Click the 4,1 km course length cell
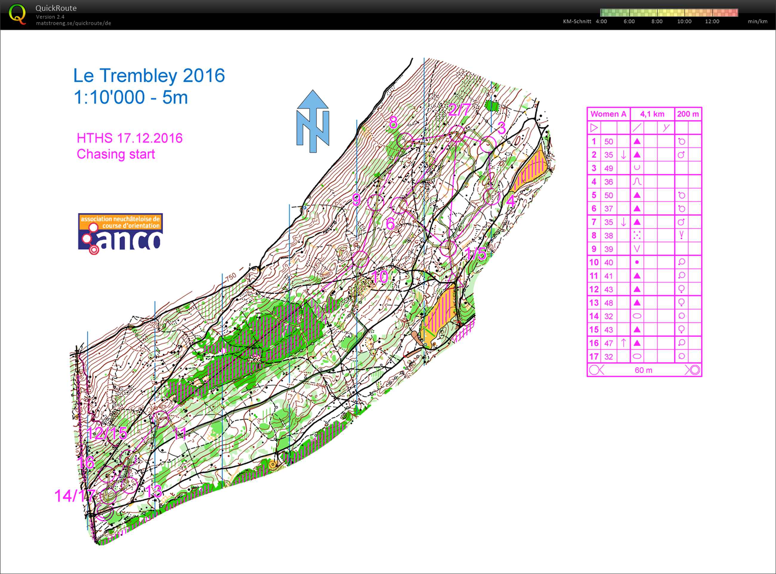This screenshot has height=574, width=776. tap(652, 114)
